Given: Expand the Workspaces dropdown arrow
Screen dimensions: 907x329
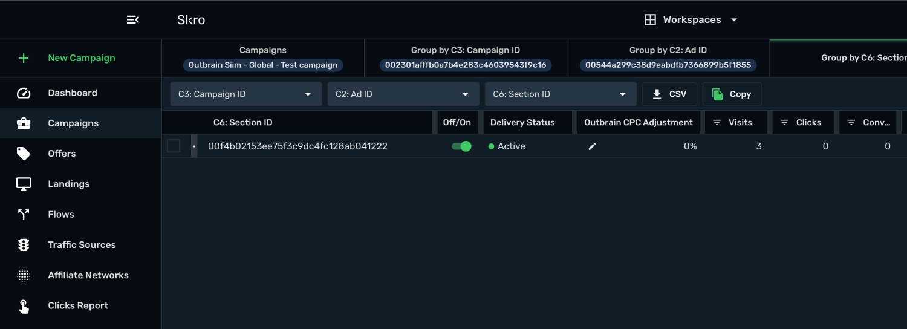Looking at the screenshot, I should (734, 20).
